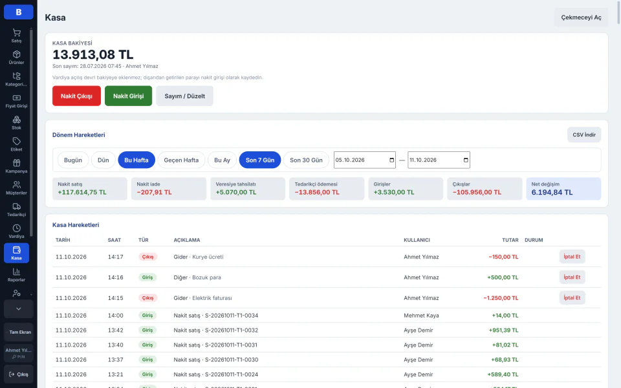Viewport: 621px width, 388px height.
Task: Toggle the Son 7 Gün filter
Action: (x=260, y=160)
